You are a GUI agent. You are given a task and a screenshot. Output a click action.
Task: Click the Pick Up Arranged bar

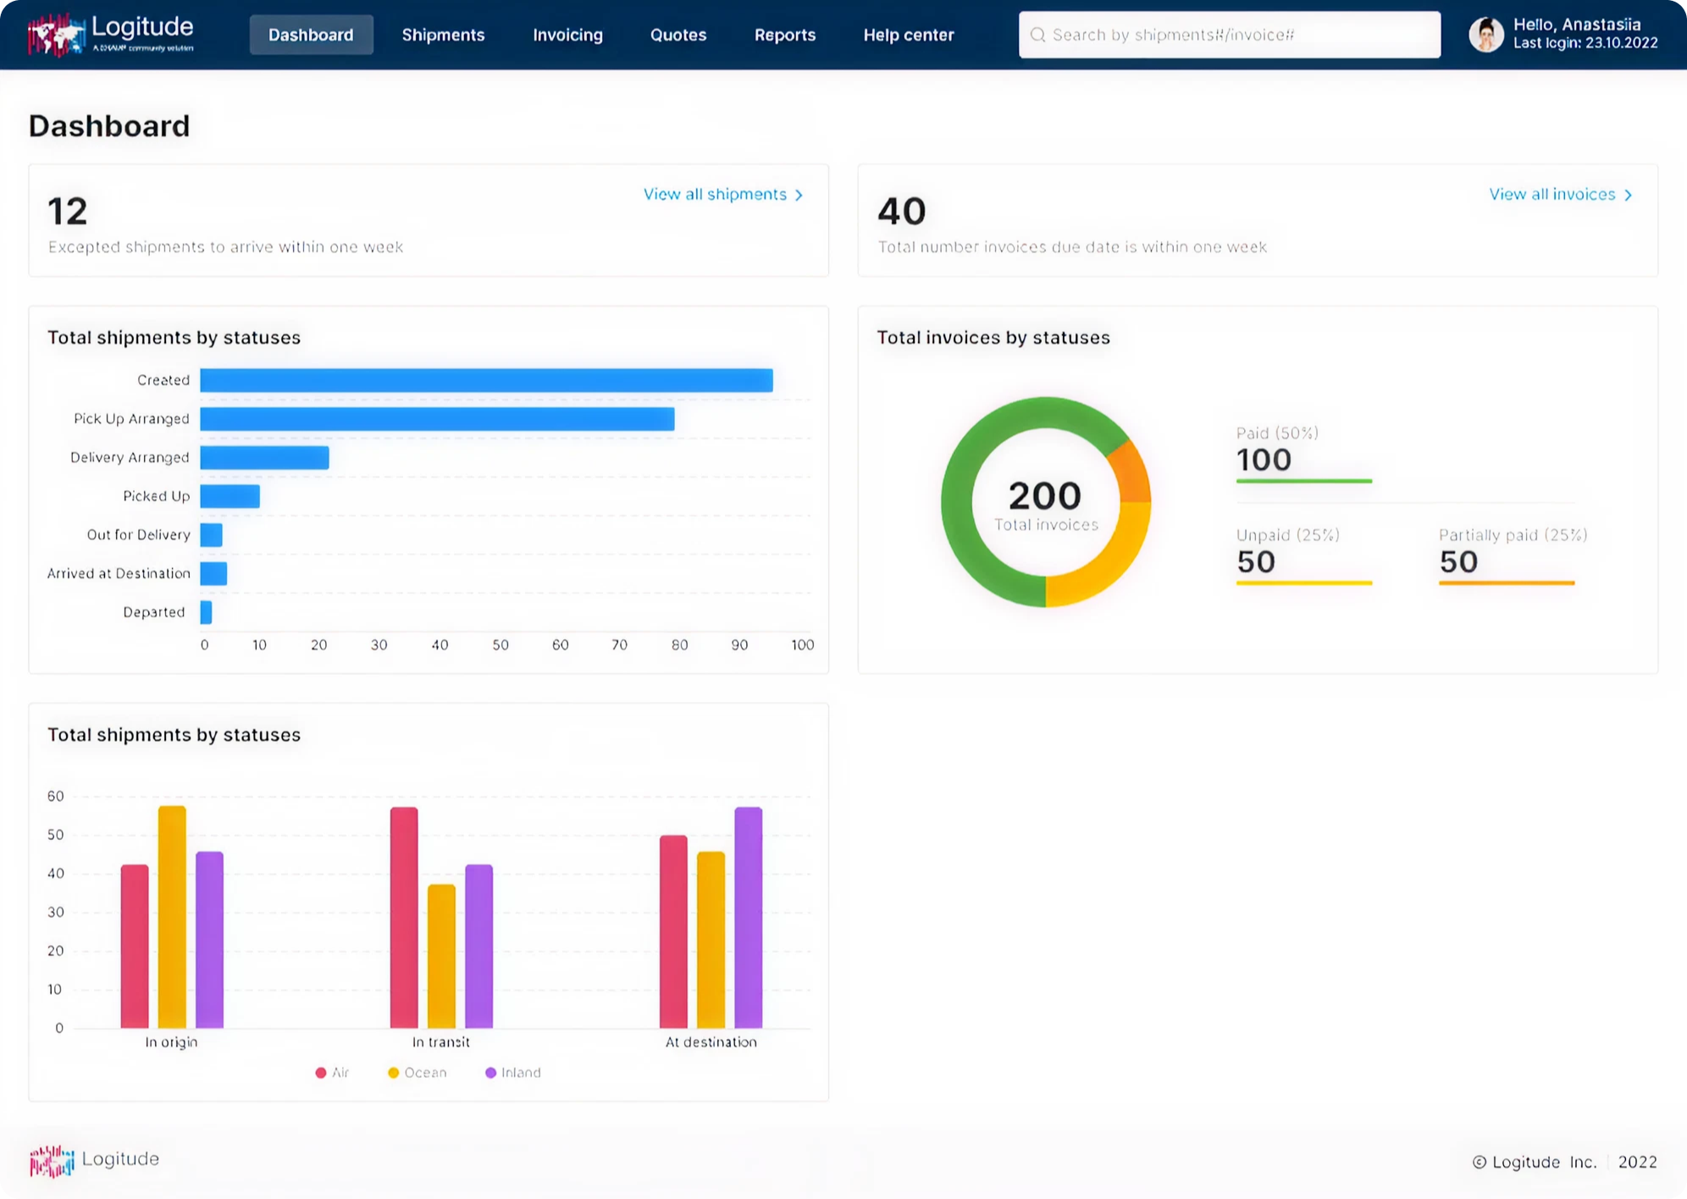pos(437,419)
